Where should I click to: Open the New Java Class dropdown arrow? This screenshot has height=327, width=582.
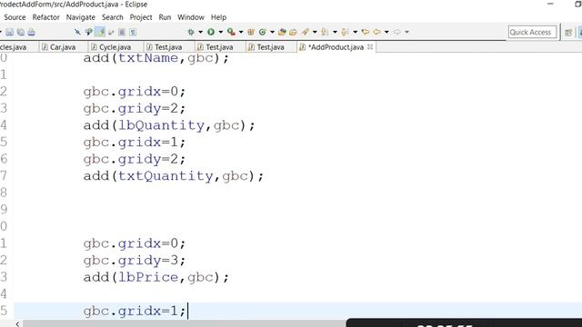coord(272,33)
